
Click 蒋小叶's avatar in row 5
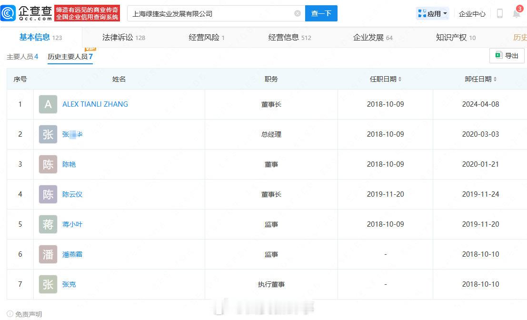click(x=48, y=224)
